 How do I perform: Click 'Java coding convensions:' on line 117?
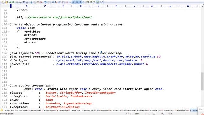[x=31, y=85]
